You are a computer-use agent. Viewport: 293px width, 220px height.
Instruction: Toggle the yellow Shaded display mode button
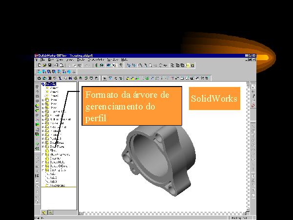click(188, 65)
